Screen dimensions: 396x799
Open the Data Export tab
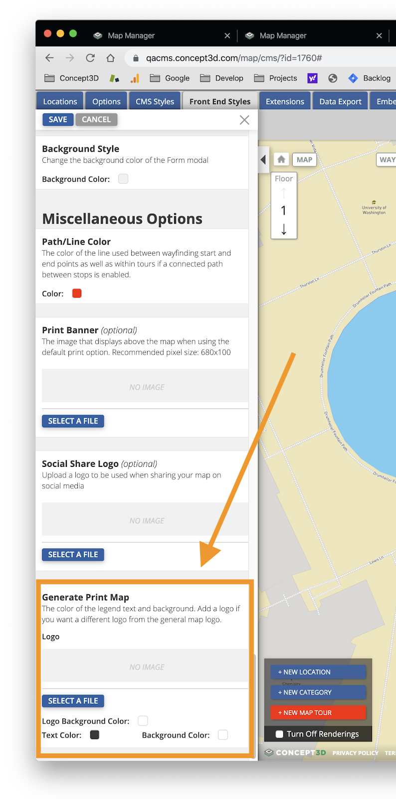[340, 101]
